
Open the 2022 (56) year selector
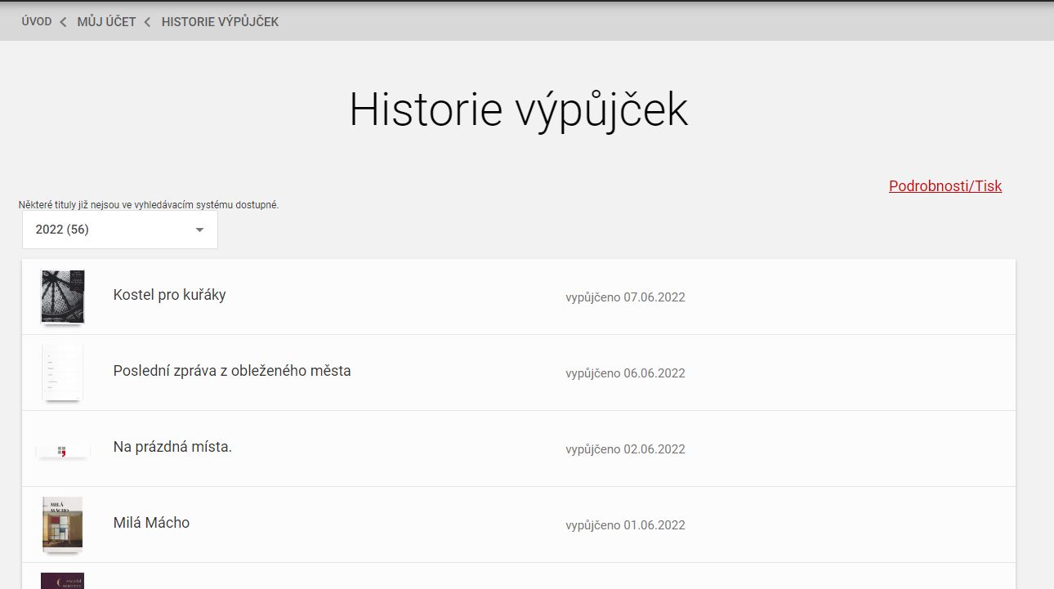coord(119,230)
